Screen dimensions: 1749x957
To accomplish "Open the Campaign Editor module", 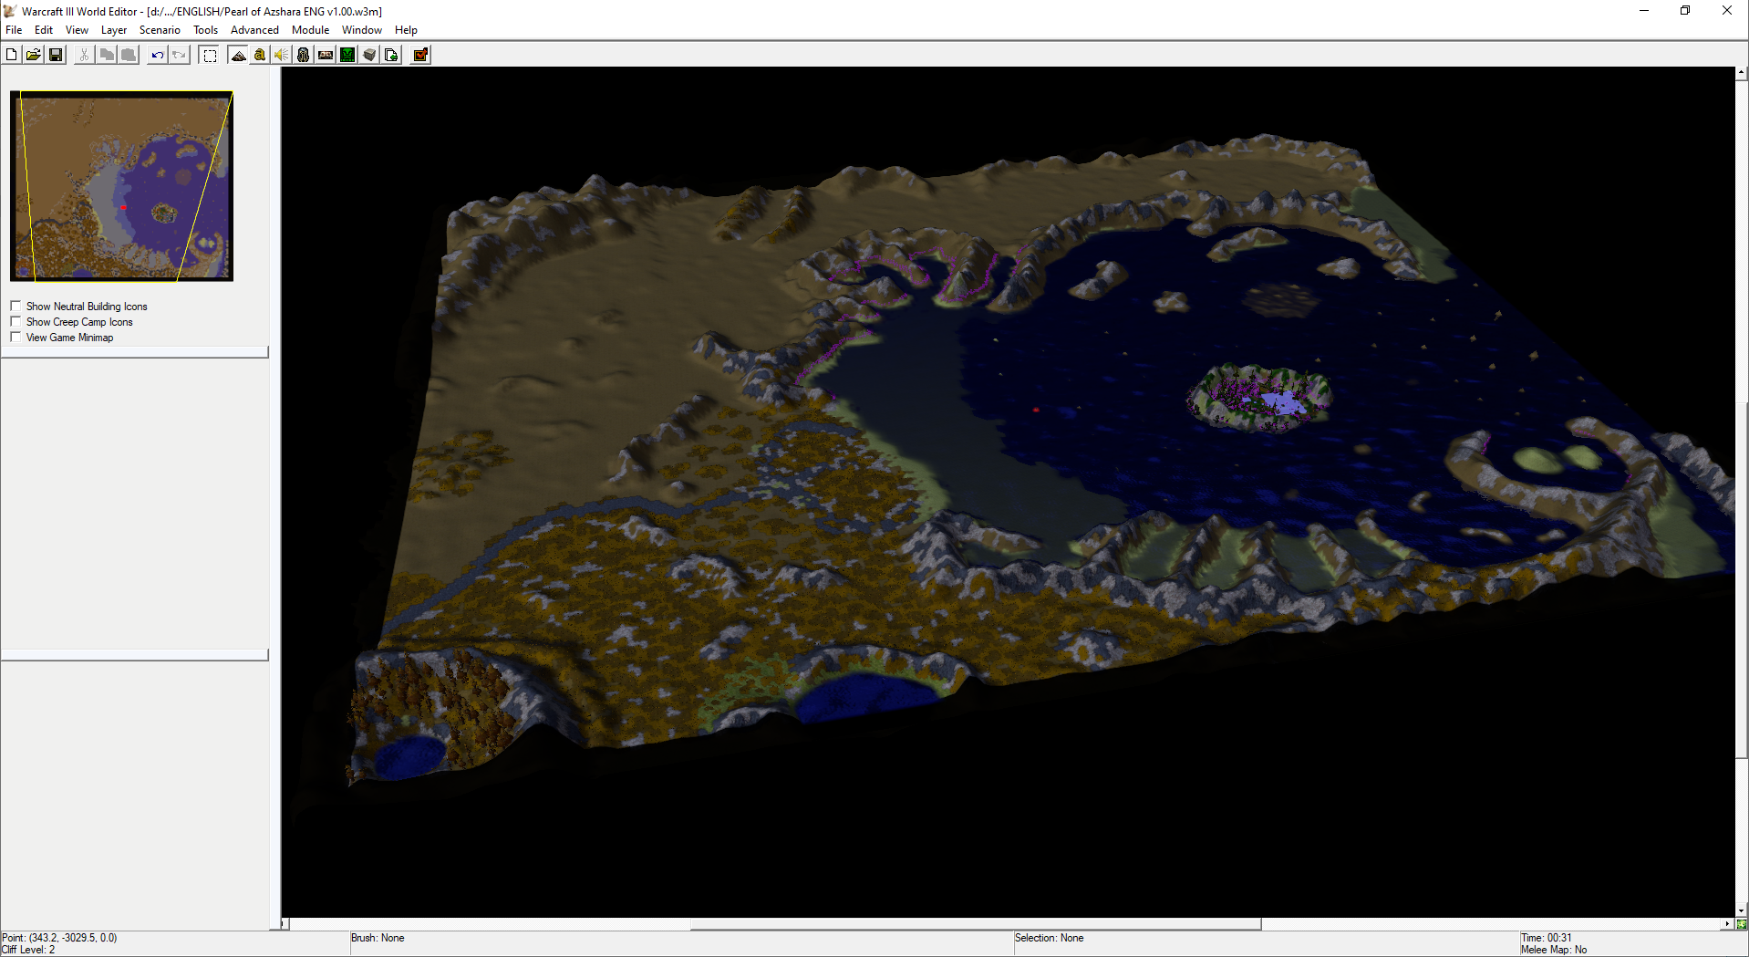I will point(326,55).
